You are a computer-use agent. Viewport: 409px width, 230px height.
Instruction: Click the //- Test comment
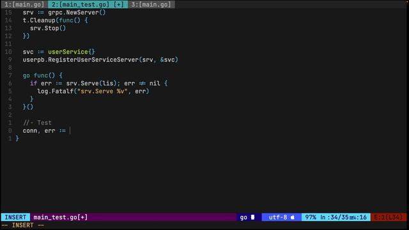click(37, 123)
